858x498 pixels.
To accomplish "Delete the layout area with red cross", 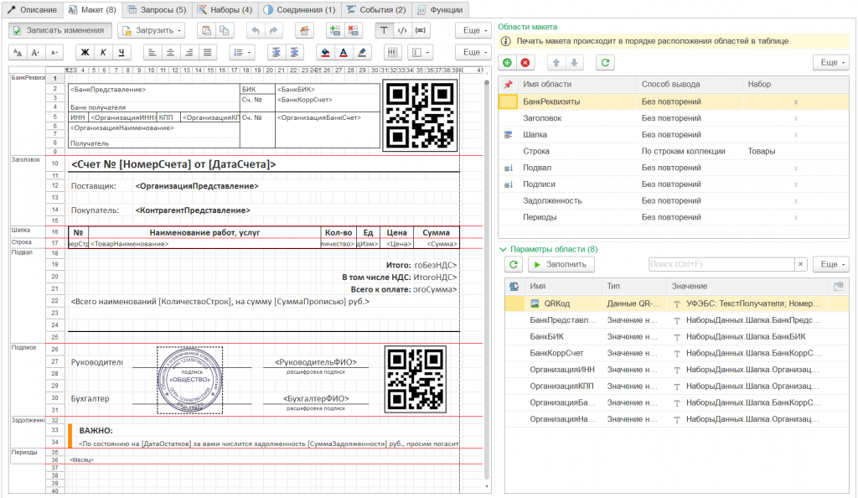I will (525, 63).
